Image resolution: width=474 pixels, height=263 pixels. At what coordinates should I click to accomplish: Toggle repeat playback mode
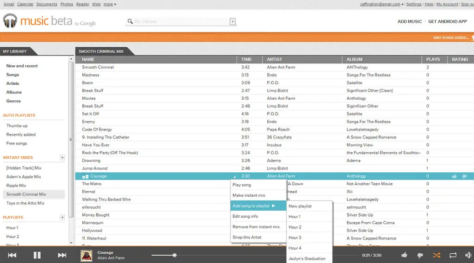point(453,255)
